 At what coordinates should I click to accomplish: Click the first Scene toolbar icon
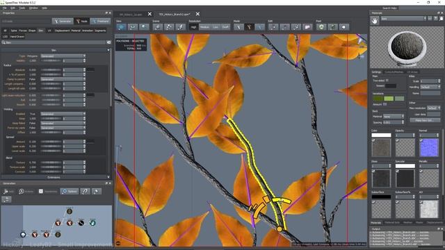coord(158,27)
